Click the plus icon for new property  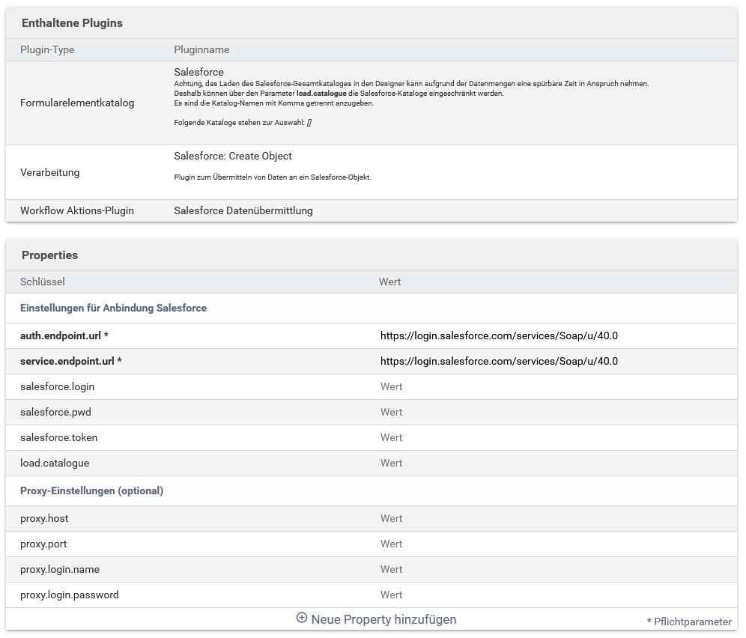click(302, 619)
